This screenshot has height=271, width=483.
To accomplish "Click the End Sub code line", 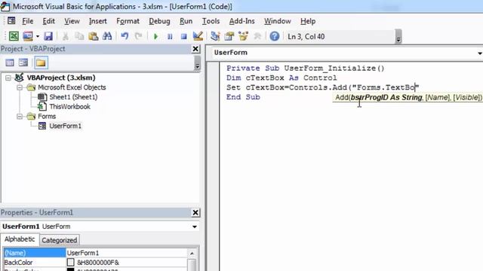I will tap(243, 97).
